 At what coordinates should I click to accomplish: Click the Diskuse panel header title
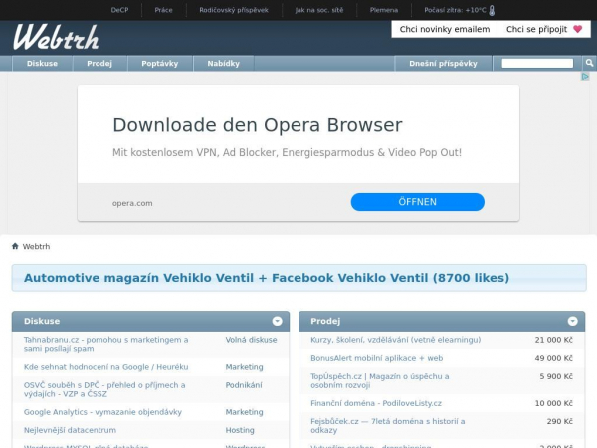click(x=42, y=321)
